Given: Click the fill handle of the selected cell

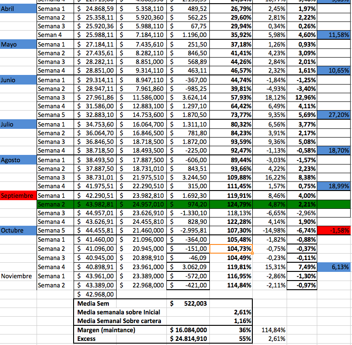Looking at the screenshot, I should (252, 253).
